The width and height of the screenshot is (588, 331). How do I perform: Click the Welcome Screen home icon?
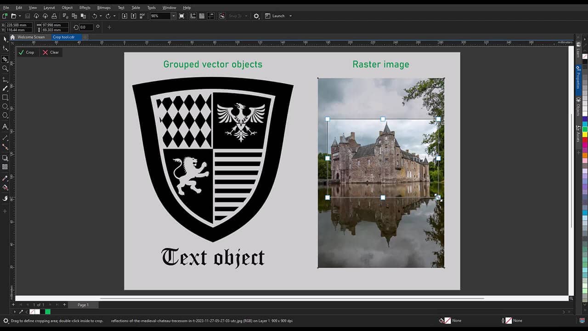click(x=13, y=37)
